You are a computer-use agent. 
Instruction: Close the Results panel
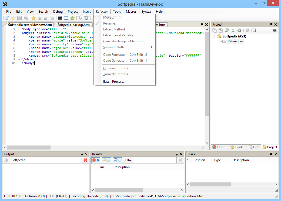(x=181, y=154)
